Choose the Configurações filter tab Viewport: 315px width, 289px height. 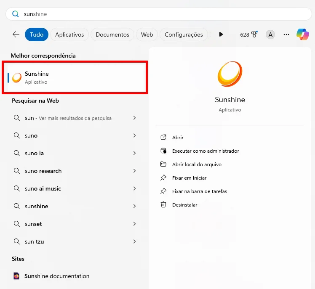pos(184,34)
